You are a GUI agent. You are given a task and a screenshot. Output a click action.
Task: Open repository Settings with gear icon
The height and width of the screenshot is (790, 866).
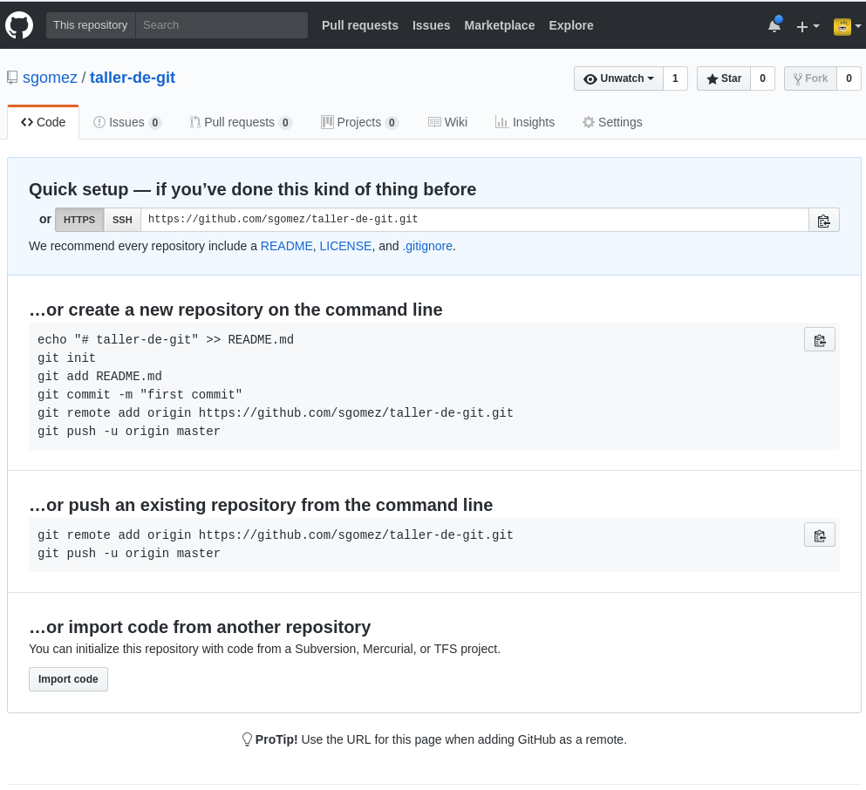pyautogui.click(x=612, y=122)
